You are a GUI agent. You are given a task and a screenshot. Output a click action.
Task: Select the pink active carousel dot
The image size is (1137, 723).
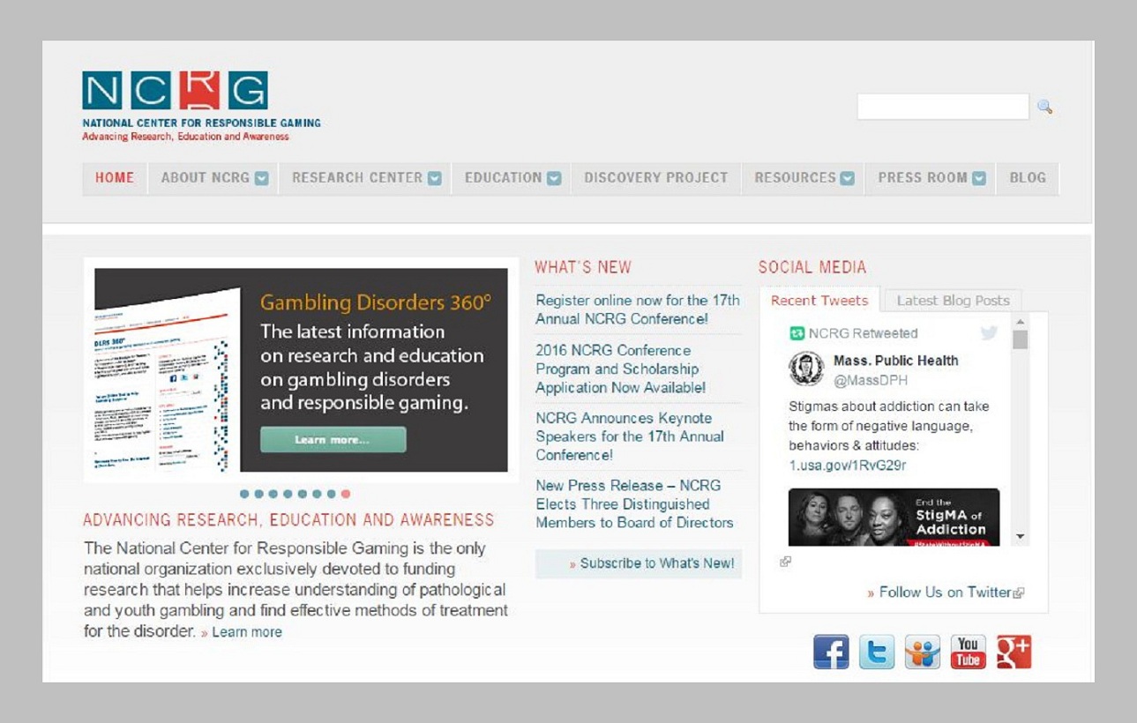[x=346, y=494]
